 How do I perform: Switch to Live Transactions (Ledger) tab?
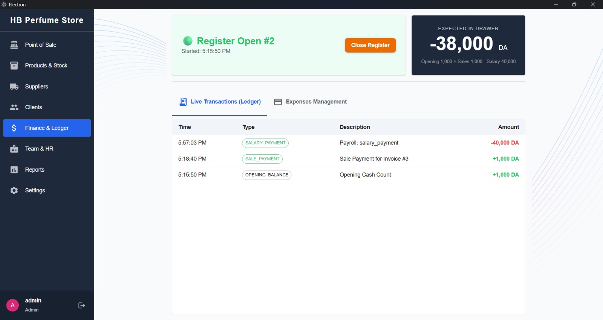point(225,102)
